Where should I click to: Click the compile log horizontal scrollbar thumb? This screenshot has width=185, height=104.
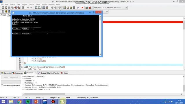point(45,94)
